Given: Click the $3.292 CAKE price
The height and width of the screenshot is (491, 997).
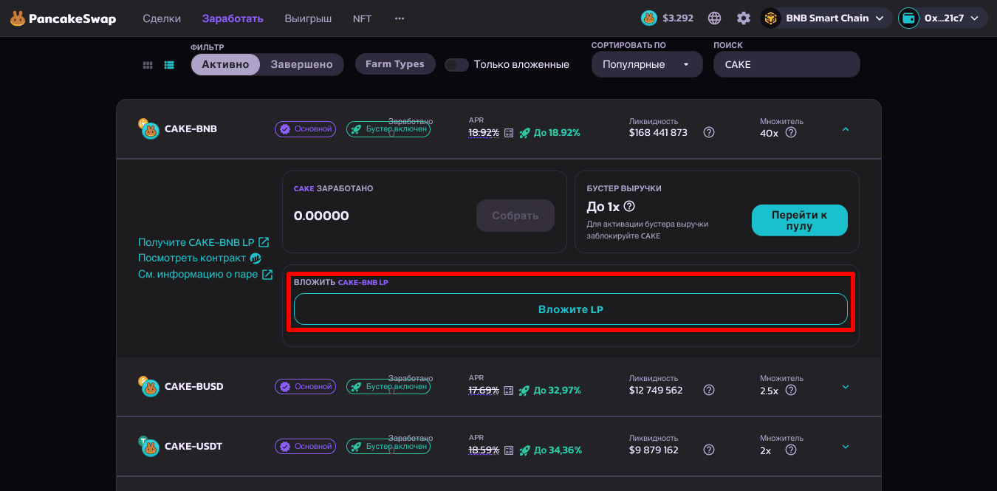Looking at the screenshot, I should [678, 18].
